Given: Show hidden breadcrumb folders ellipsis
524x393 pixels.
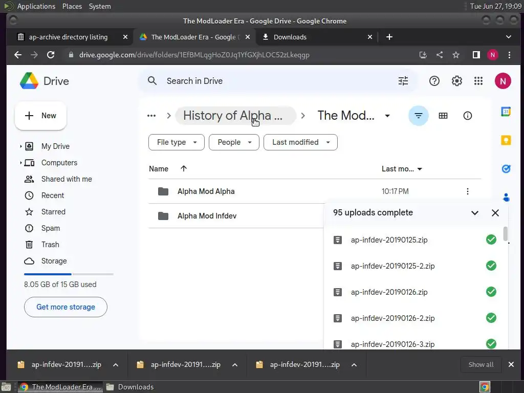Looking at the screenshot, I should tap(151, 116).
